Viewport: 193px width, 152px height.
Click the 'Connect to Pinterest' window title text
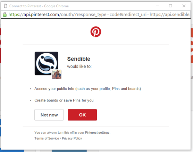coord(39,6)
